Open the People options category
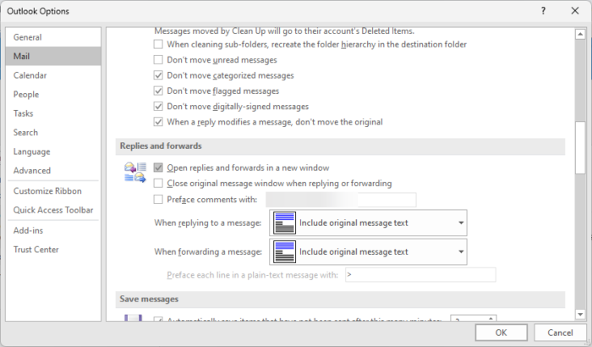592x347 pixels. [x=53, y=94]
